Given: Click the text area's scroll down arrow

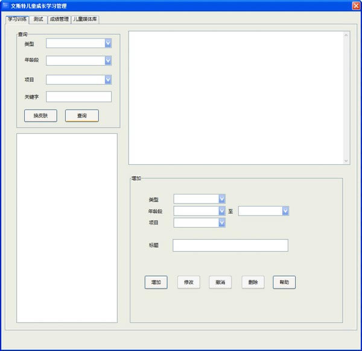Looking at the screenshot, I should 346,161.
